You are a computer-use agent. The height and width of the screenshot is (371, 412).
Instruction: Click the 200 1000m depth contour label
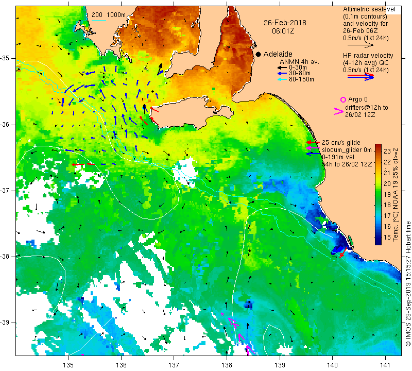[x=109, y=15]
